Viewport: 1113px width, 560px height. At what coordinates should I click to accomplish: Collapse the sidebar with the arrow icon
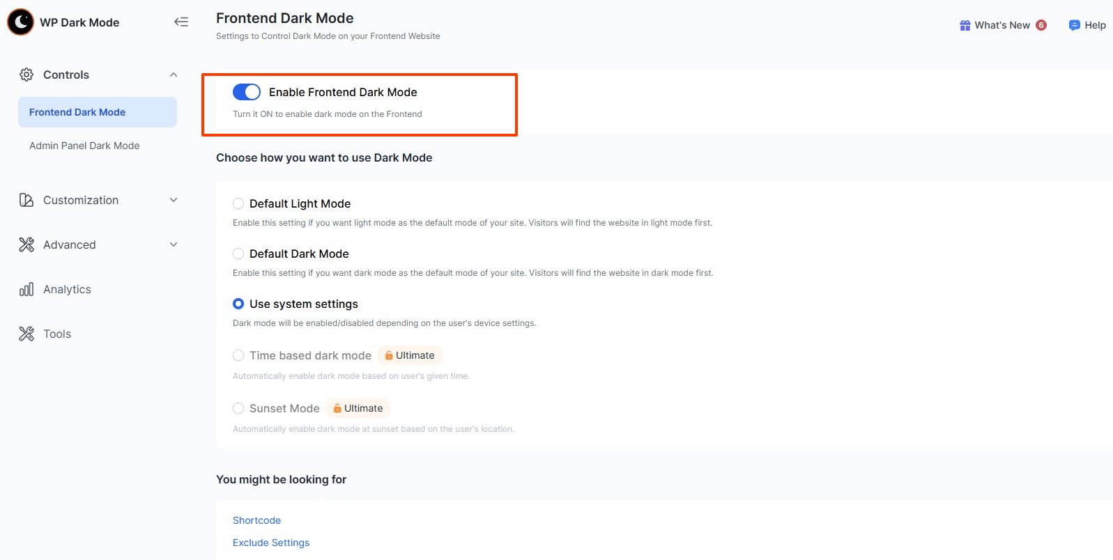click(181, 22)
